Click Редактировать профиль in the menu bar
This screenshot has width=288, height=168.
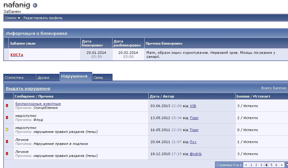[x=43, y=18]
